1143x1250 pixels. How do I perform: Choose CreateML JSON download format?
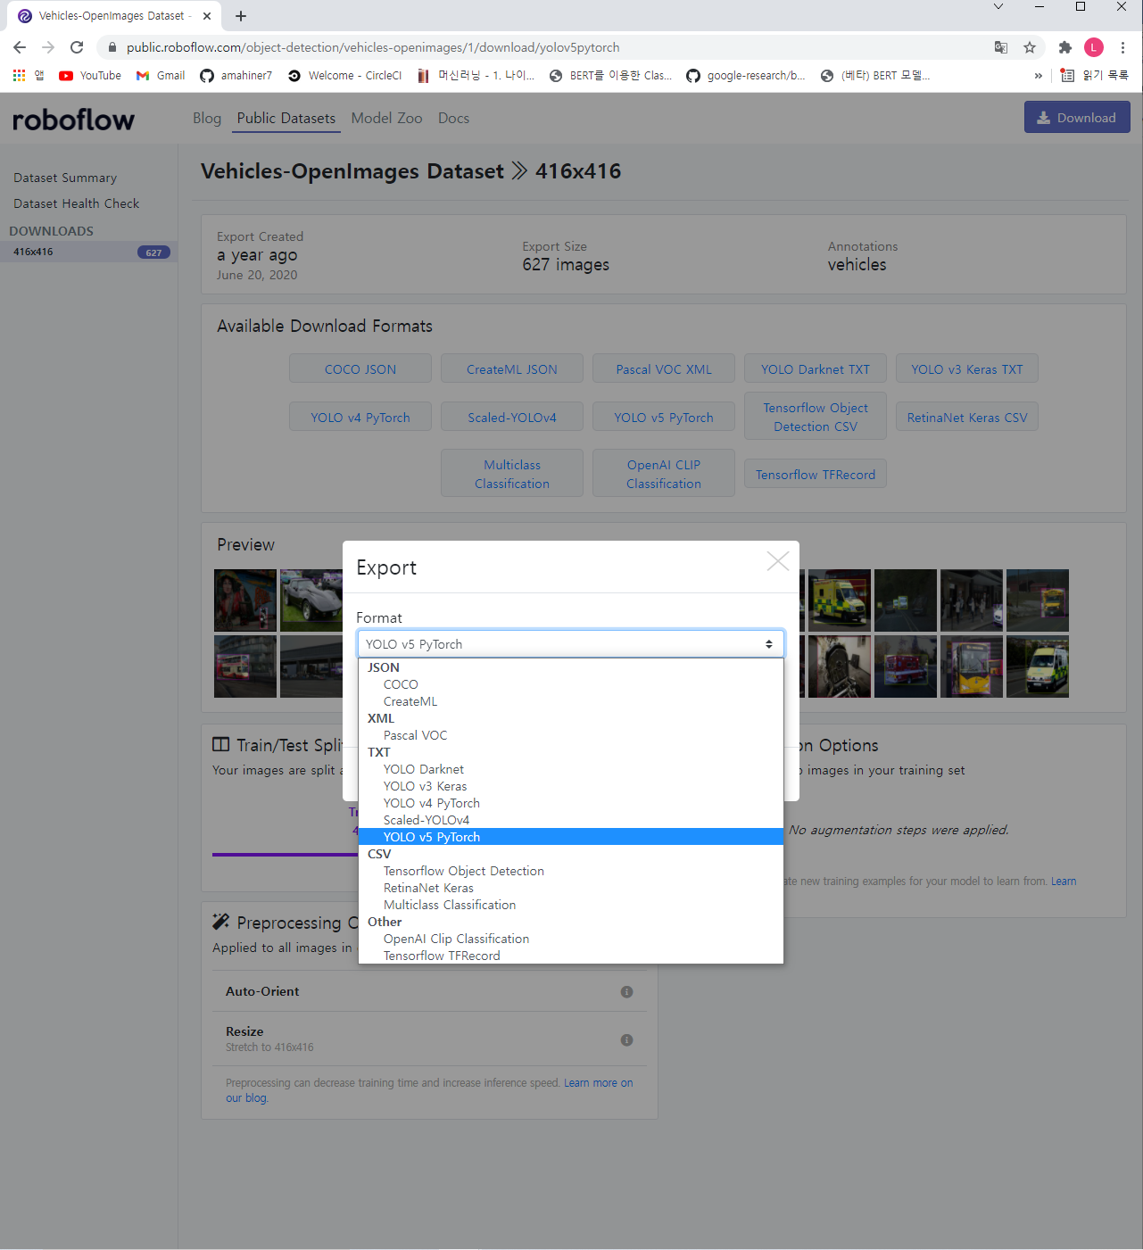pyautogui.click(x=512, y=369)
